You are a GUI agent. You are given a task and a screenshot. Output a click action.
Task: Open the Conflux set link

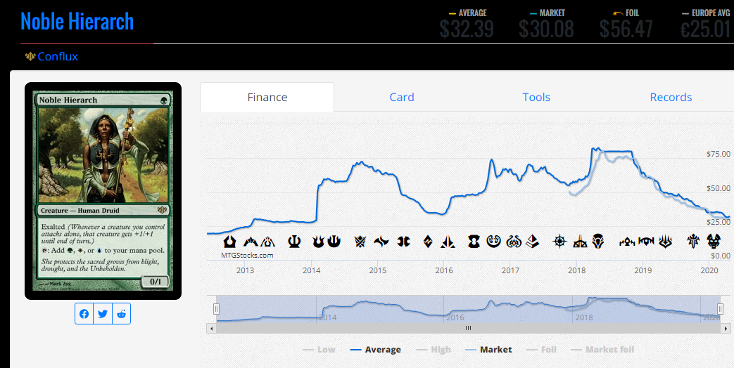(x=58, y=56)
